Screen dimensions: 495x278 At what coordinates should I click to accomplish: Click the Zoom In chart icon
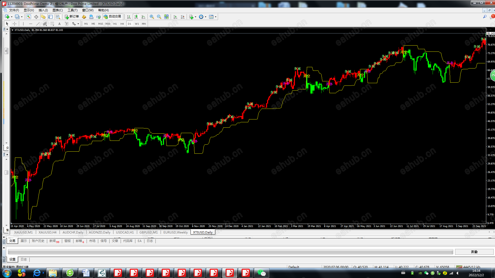point(152,17)
